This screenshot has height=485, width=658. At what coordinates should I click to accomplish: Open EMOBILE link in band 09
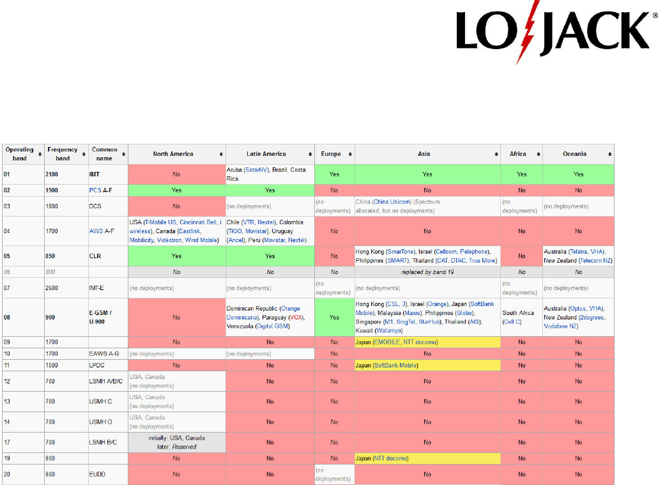(x=386, y=343)
